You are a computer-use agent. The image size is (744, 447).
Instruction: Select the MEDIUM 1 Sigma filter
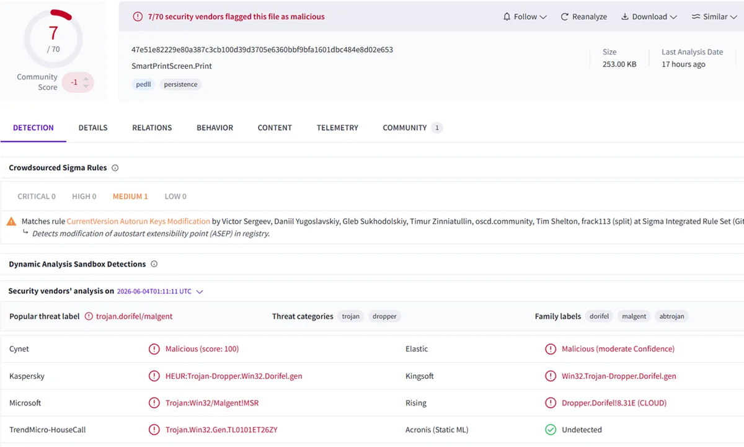[x=130, y=197]
